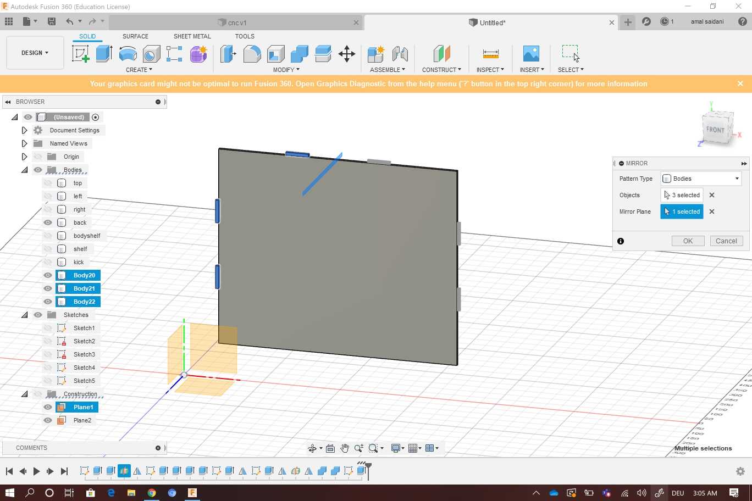Click the construction plane icon
Viewport: 752px width, 501px height.
click(441, 54)
